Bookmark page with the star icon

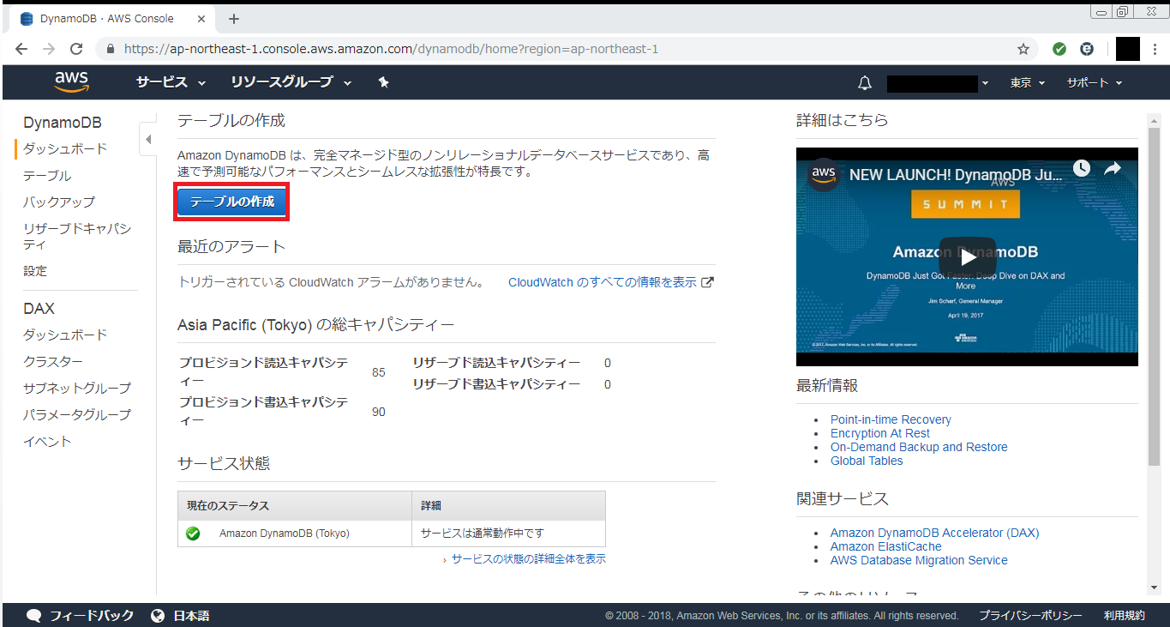(1023, 49)
